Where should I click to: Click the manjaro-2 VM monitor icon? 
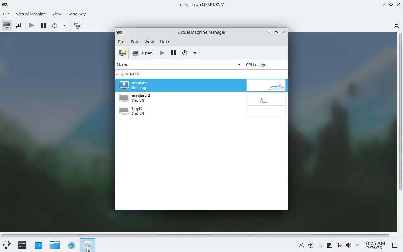(x=124, y=98)
